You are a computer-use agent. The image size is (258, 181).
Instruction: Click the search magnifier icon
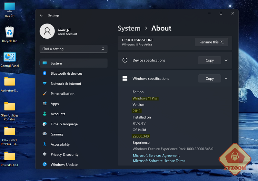coord(103,49)
